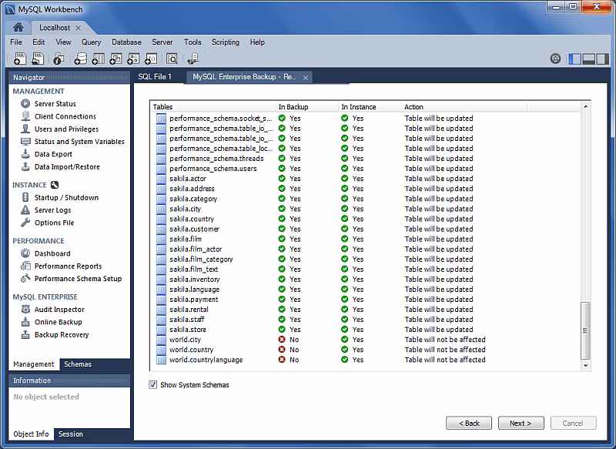This screenshot has width=616, height=449.
Task: Sort by the In Backup column header
Action: click(307, 107)
